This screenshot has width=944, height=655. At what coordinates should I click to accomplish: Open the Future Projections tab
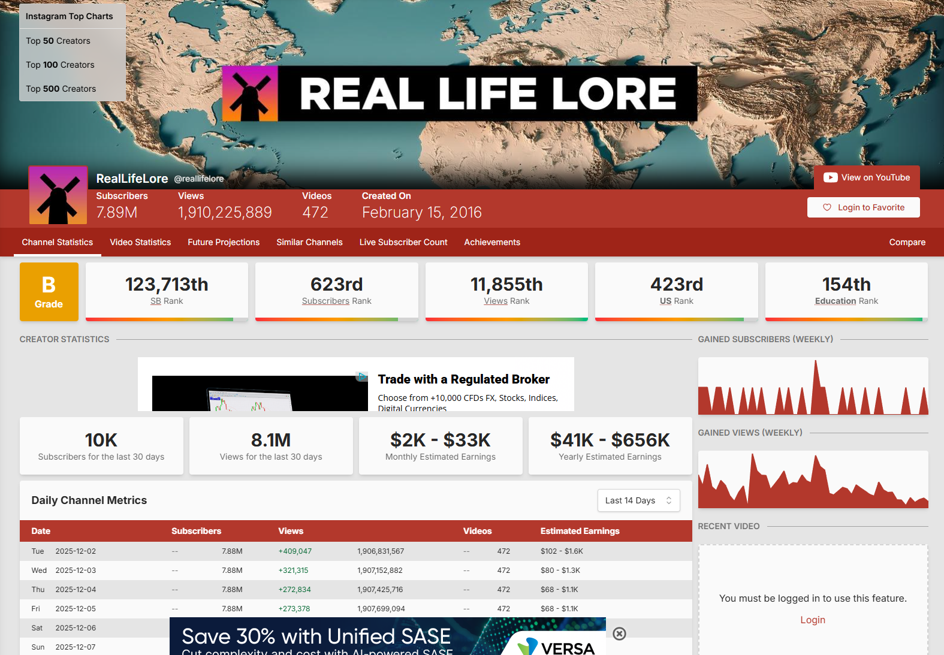click(x=224, y=242)
